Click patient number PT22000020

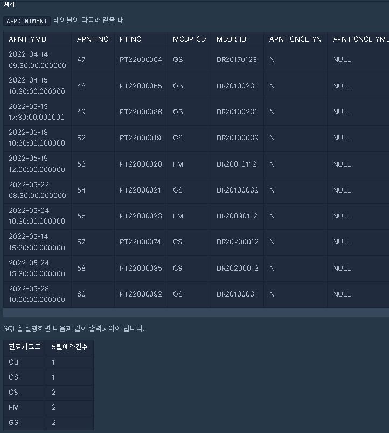[141, 164]
